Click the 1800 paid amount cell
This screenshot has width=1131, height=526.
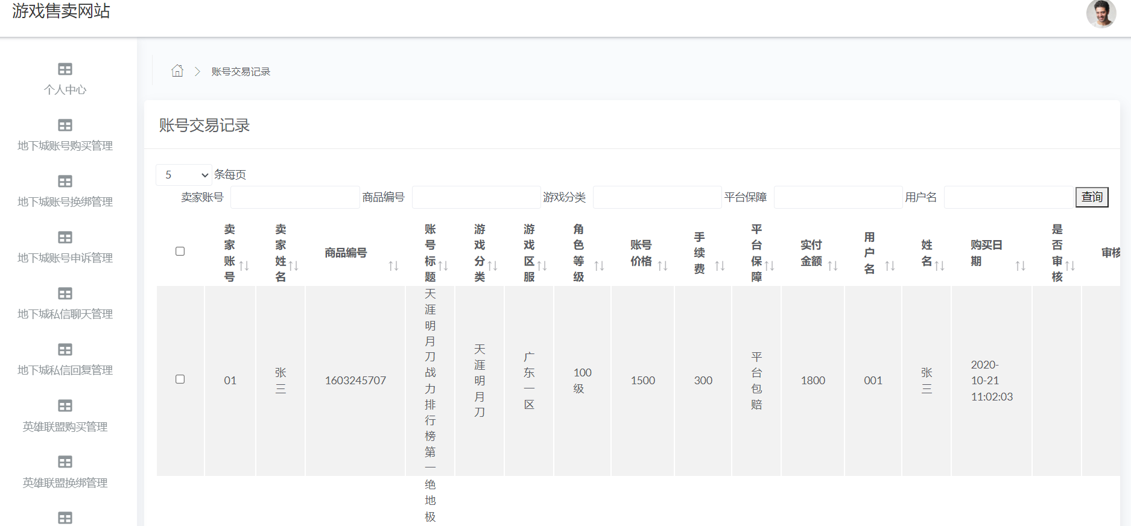coord(813,381)
